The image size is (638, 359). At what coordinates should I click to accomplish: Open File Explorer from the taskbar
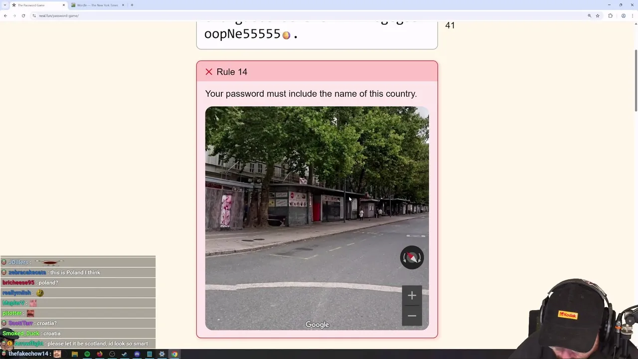pyautogui.click(x=75, y=354)
